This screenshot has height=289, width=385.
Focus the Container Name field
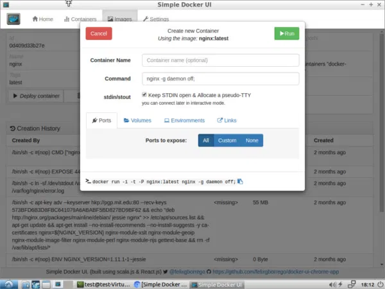tap(221, 60)
